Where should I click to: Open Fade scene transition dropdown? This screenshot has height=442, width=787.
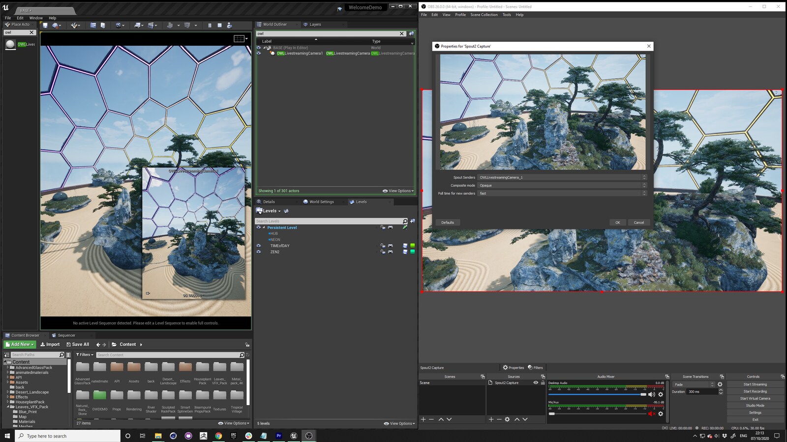(694, 385)
